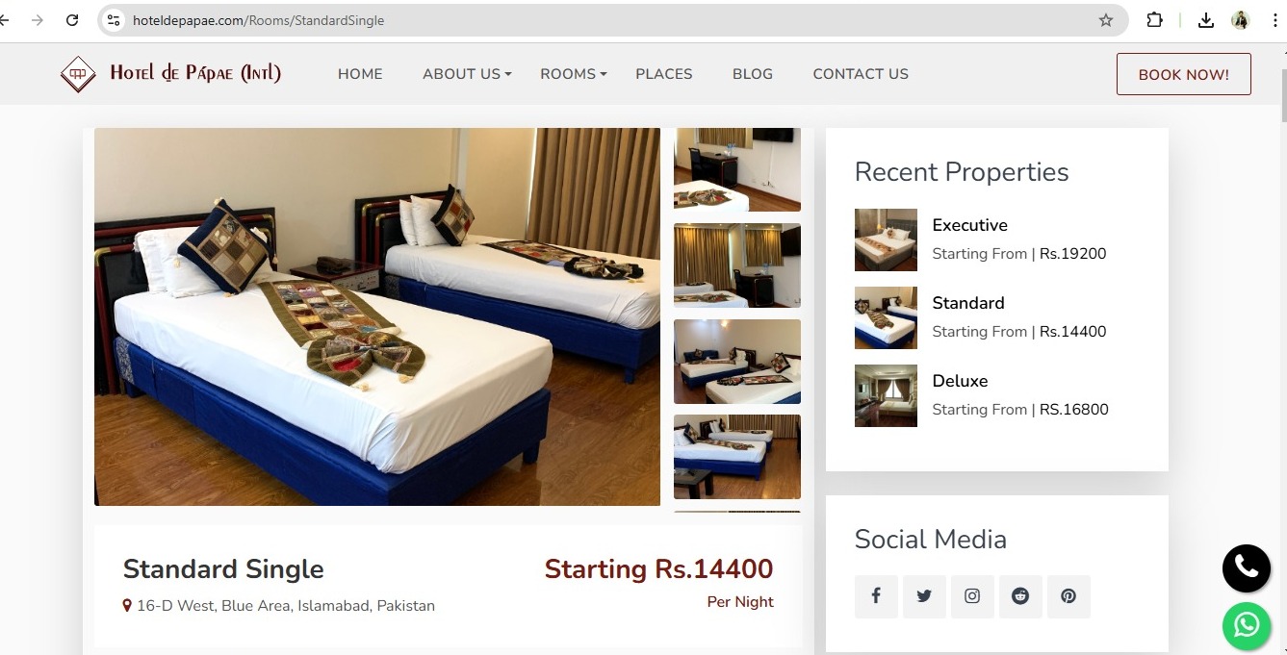Open the browser extensions puzzle icon
Viewport: 1287px width, 655px height.
tap(1154, 20)
